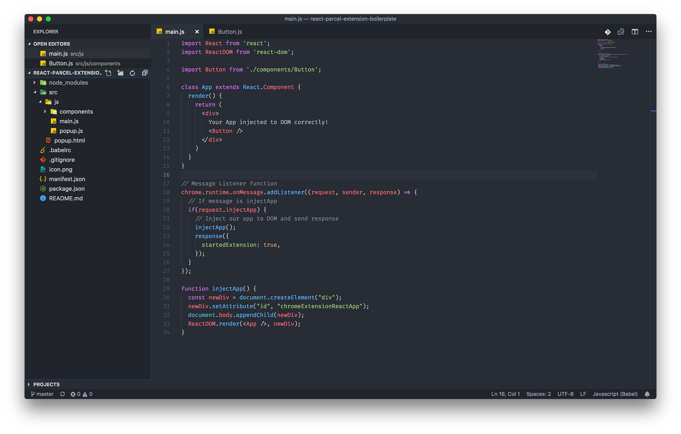This screenshot has height=434, width=681.
Task: Click the New Folder icon in explorer
Action: click(120, 73)
